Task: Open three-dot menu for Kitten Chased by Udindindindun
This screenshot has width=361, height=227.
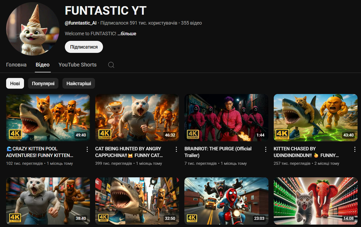Action: pos(355,149)
